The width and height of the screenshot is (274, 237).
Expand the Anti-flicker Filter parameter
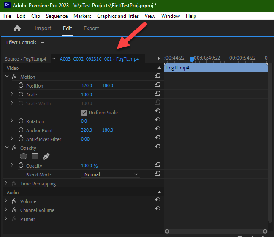point(12,138)
